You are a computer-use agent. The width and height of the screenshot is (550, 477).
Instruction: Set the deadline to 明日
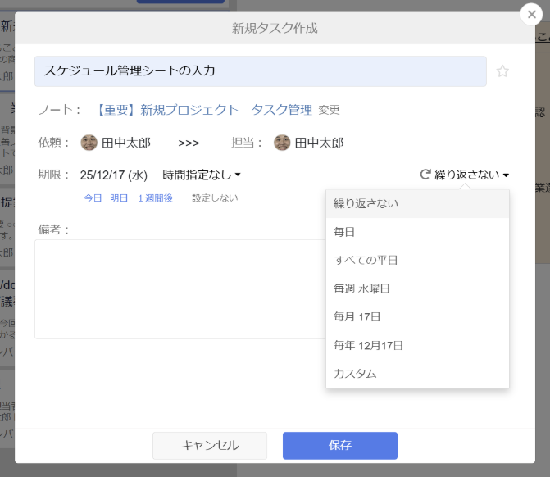[119, 198]
